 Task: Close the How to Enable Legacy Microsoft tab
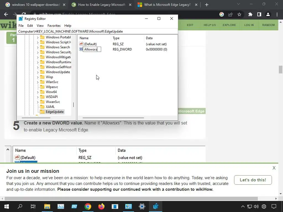pyautogui.click(x=130, y=5)
